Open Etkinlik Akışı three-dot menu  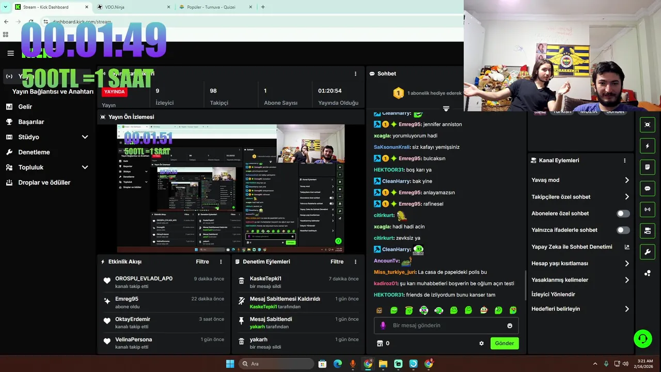tap(221, 262)
